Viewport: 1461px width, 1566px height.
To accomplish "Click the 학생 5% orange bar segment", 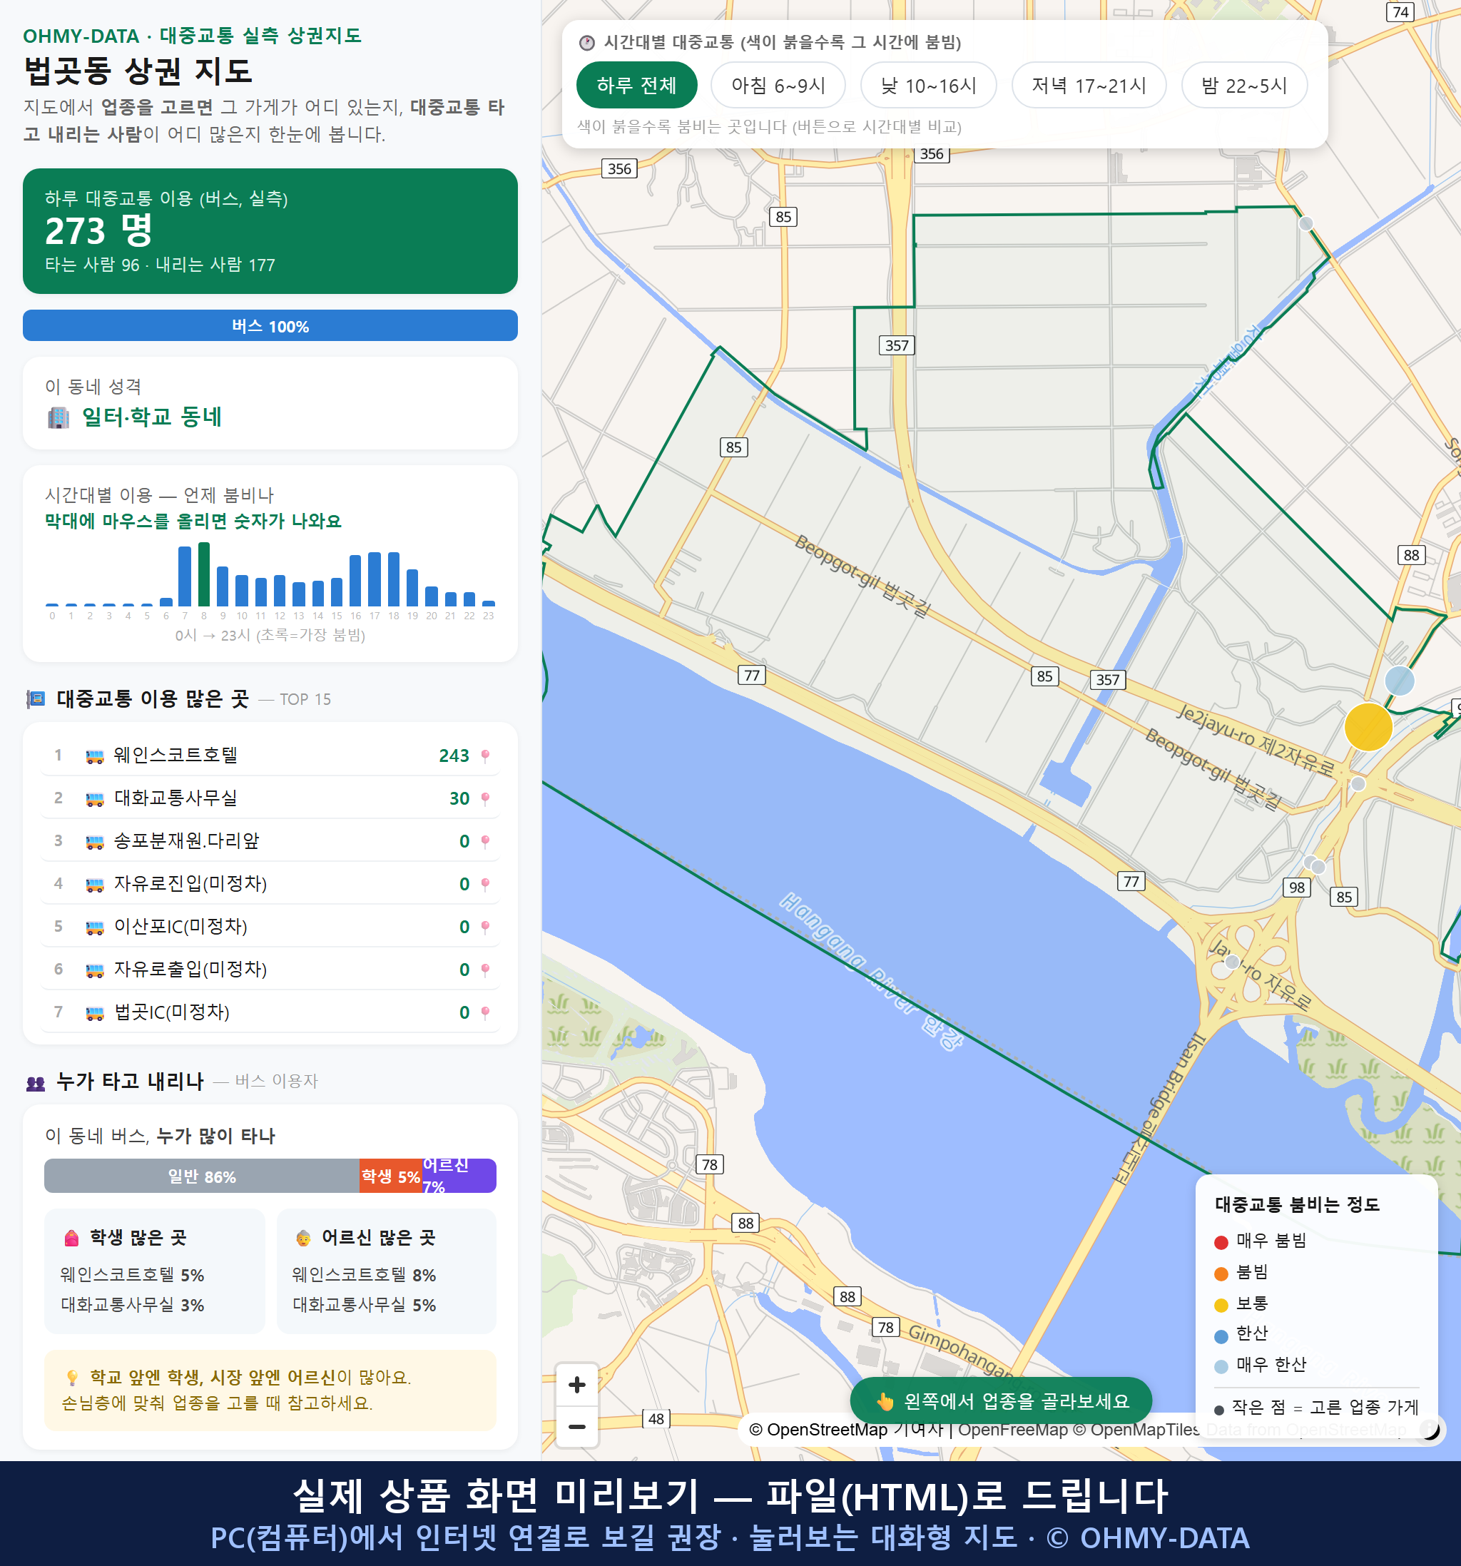I will (391, 1176).
